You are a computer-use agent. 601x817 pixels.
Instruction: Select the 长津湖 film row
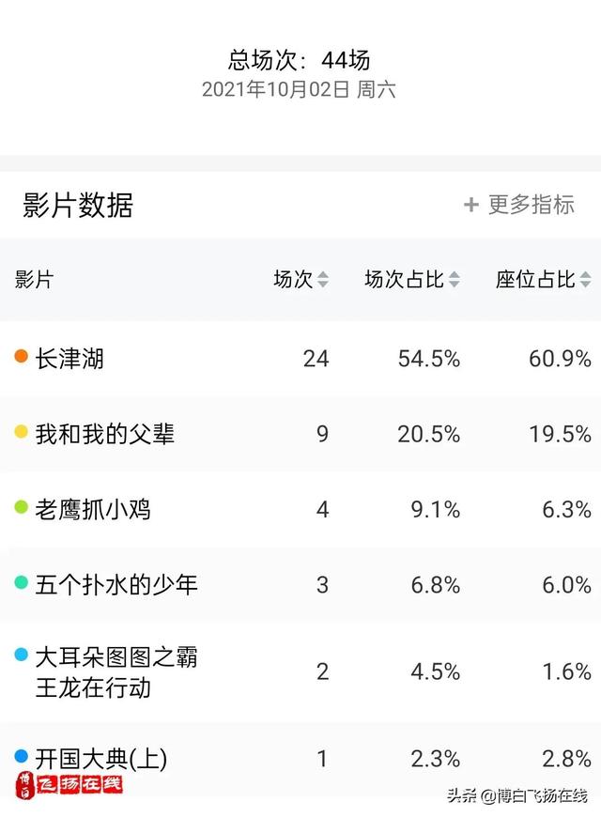click(x=300, y=359)
